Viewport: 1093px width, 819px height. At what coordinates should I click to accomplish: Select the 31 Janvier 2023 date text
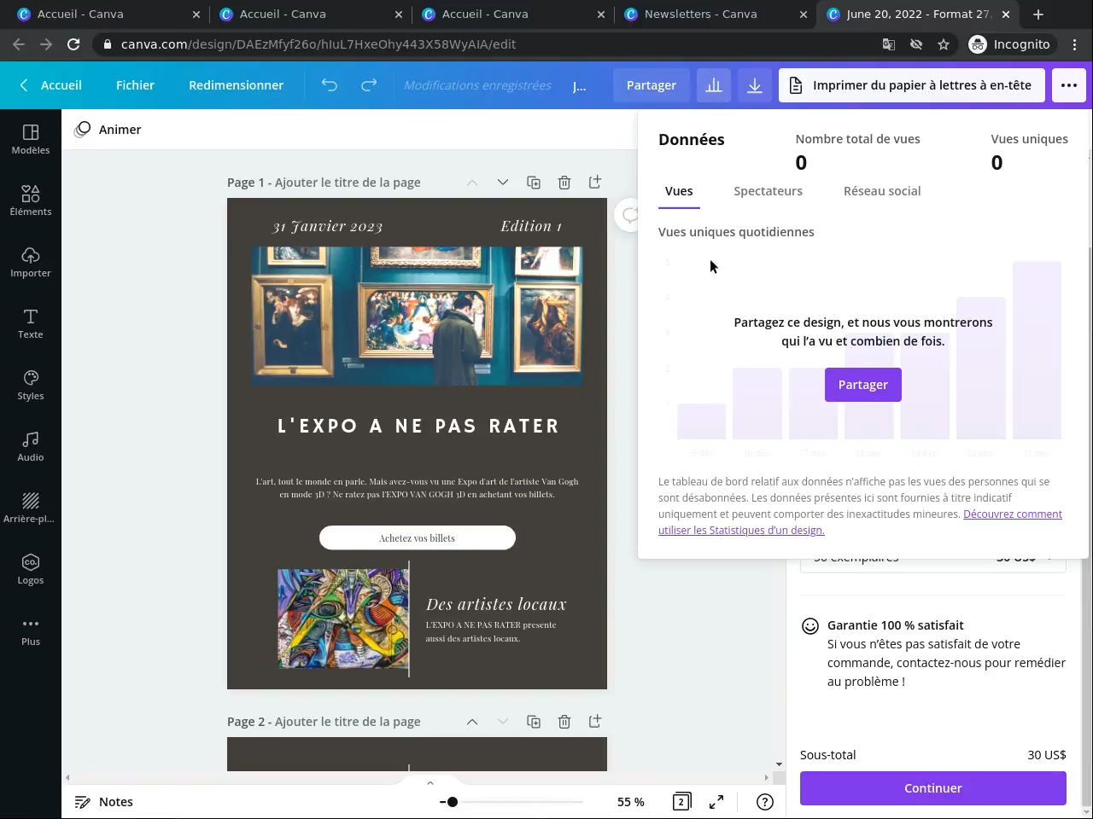327,226
